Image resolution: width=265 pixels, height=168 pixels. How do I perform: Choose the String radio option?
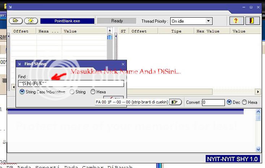click(x=72, y=92)
